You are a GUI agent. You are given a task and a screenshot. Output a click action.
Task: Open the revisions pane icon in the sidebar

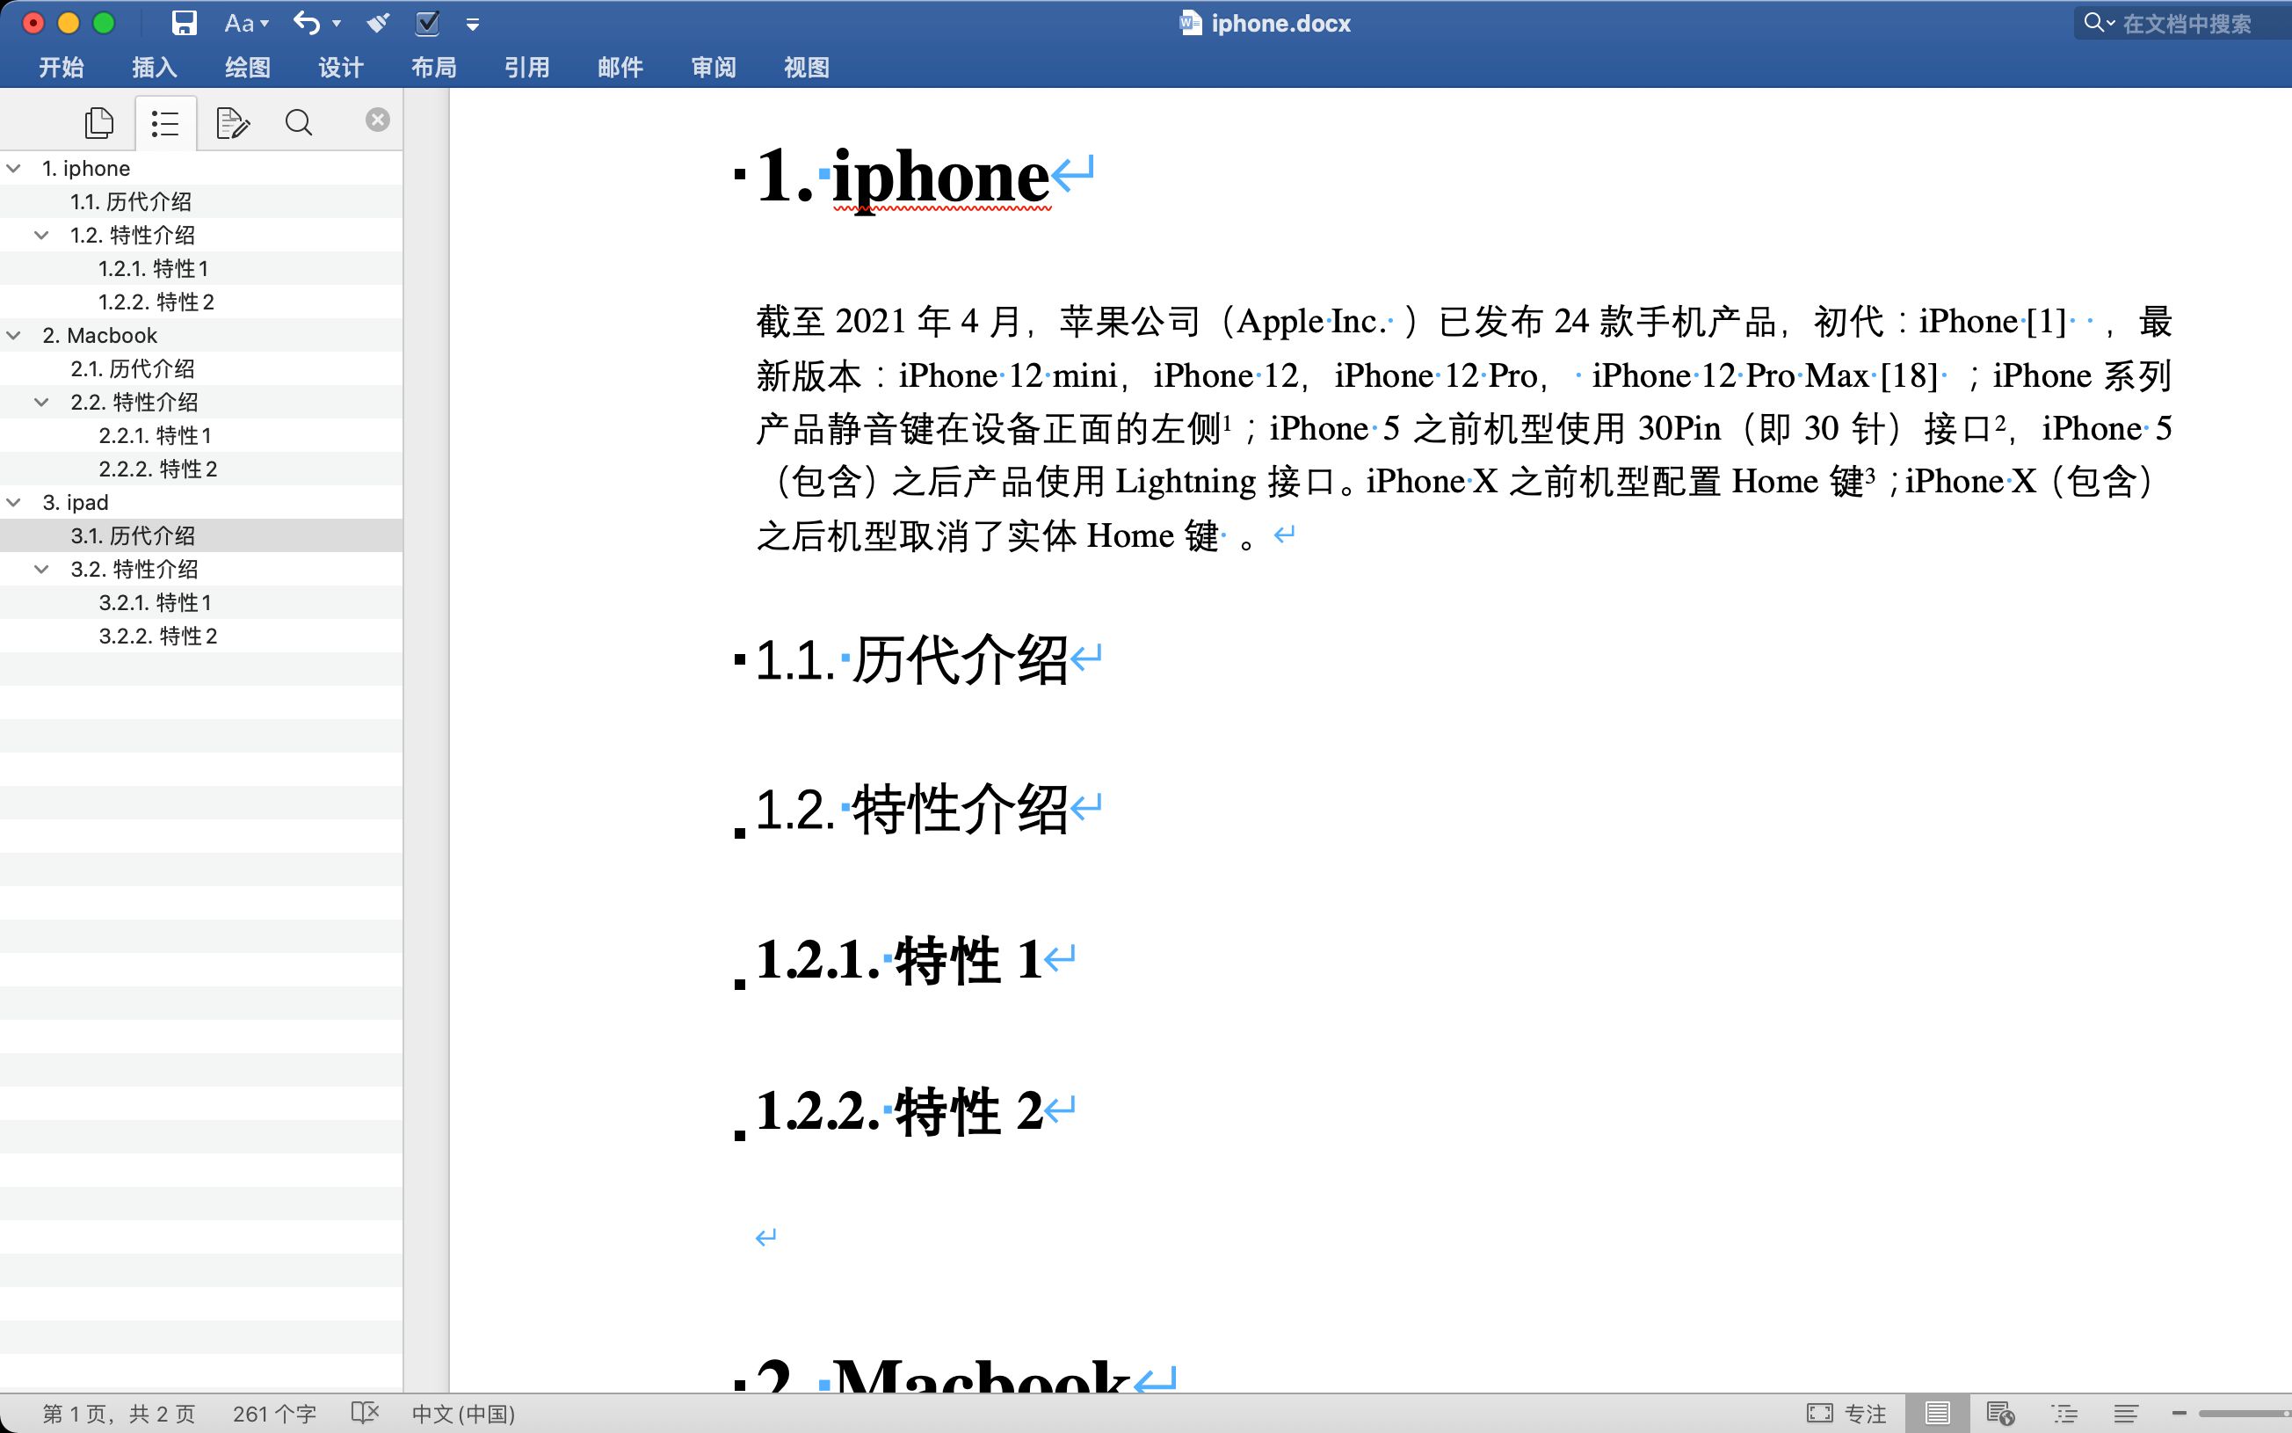[x=232, y=122]
